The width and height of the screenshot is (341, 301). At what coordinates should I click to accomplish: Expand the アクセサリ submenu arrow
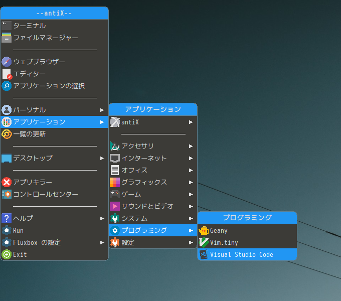[x=191, y=146]
